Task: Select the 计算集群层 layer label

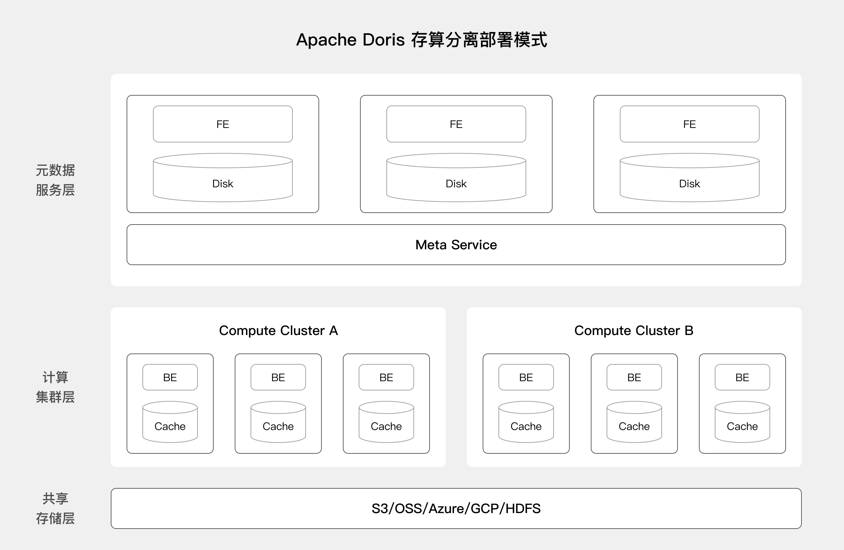Action: (55, 387)
